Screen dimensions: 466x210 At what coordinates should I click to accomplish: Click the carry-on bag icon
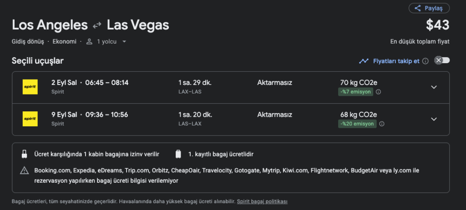click(x=24, y=154)
